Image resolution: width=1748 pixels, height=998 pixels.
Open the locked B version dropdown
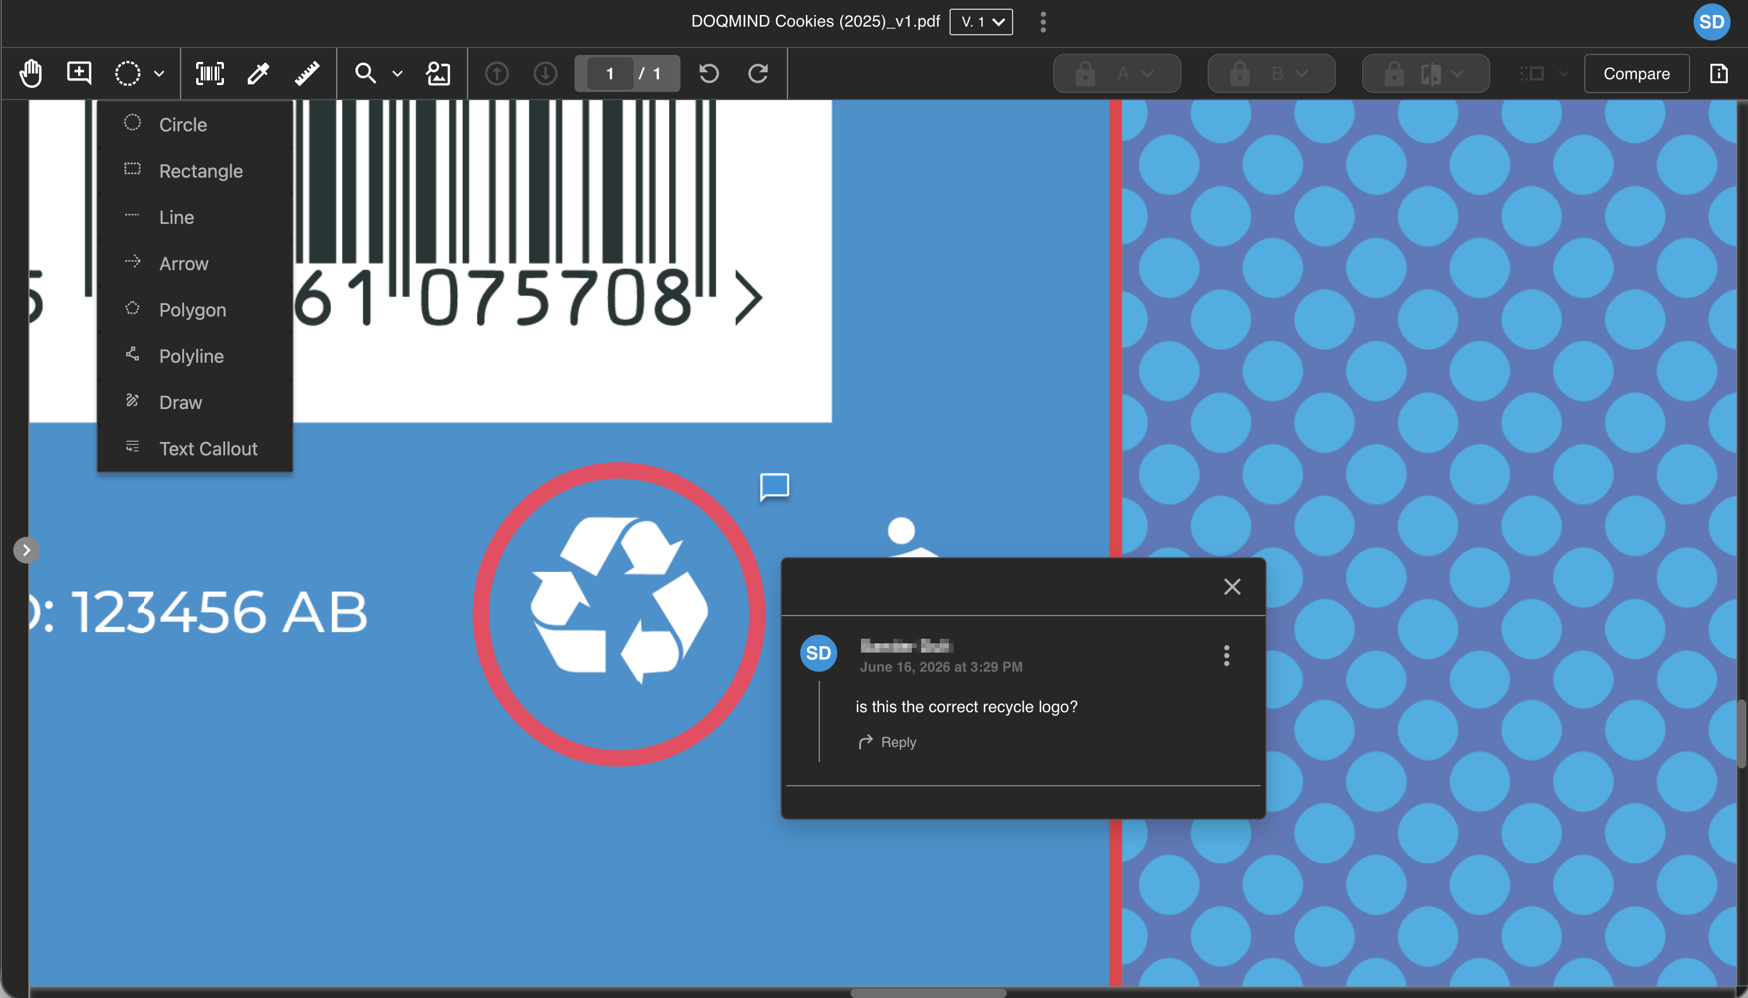(1272, 73)
